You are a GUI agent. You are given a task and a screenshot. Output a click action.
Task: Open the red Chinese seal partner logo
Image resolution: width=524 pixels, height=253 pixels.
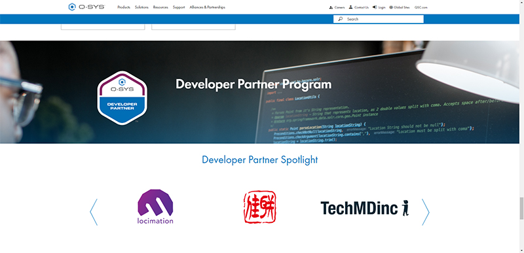click(259, 207)
